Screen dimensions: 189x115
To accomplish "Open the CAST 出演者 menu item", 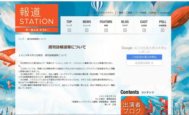I will (144, 25).
